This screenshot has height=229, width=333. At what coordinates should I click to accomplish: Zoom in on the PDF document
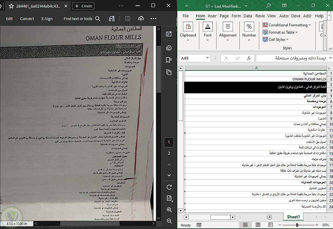point(169,210)
